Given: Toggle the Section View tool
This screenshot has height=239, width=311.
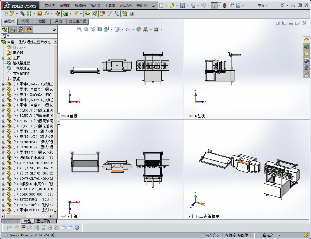Looking at the screenshot, I should (100, 29).
